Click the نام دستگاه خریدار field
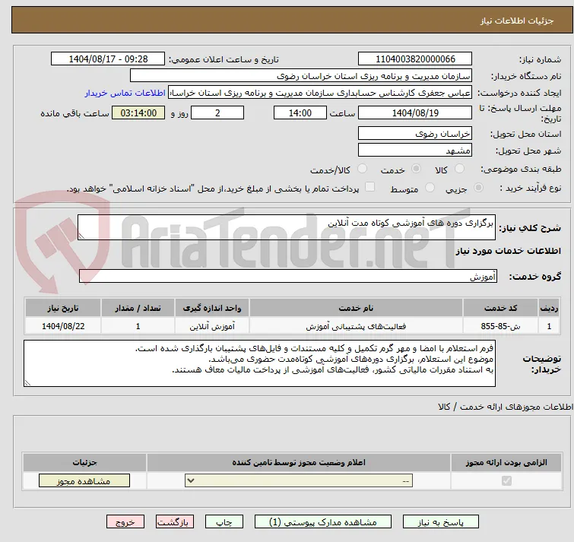 [301, 76]
